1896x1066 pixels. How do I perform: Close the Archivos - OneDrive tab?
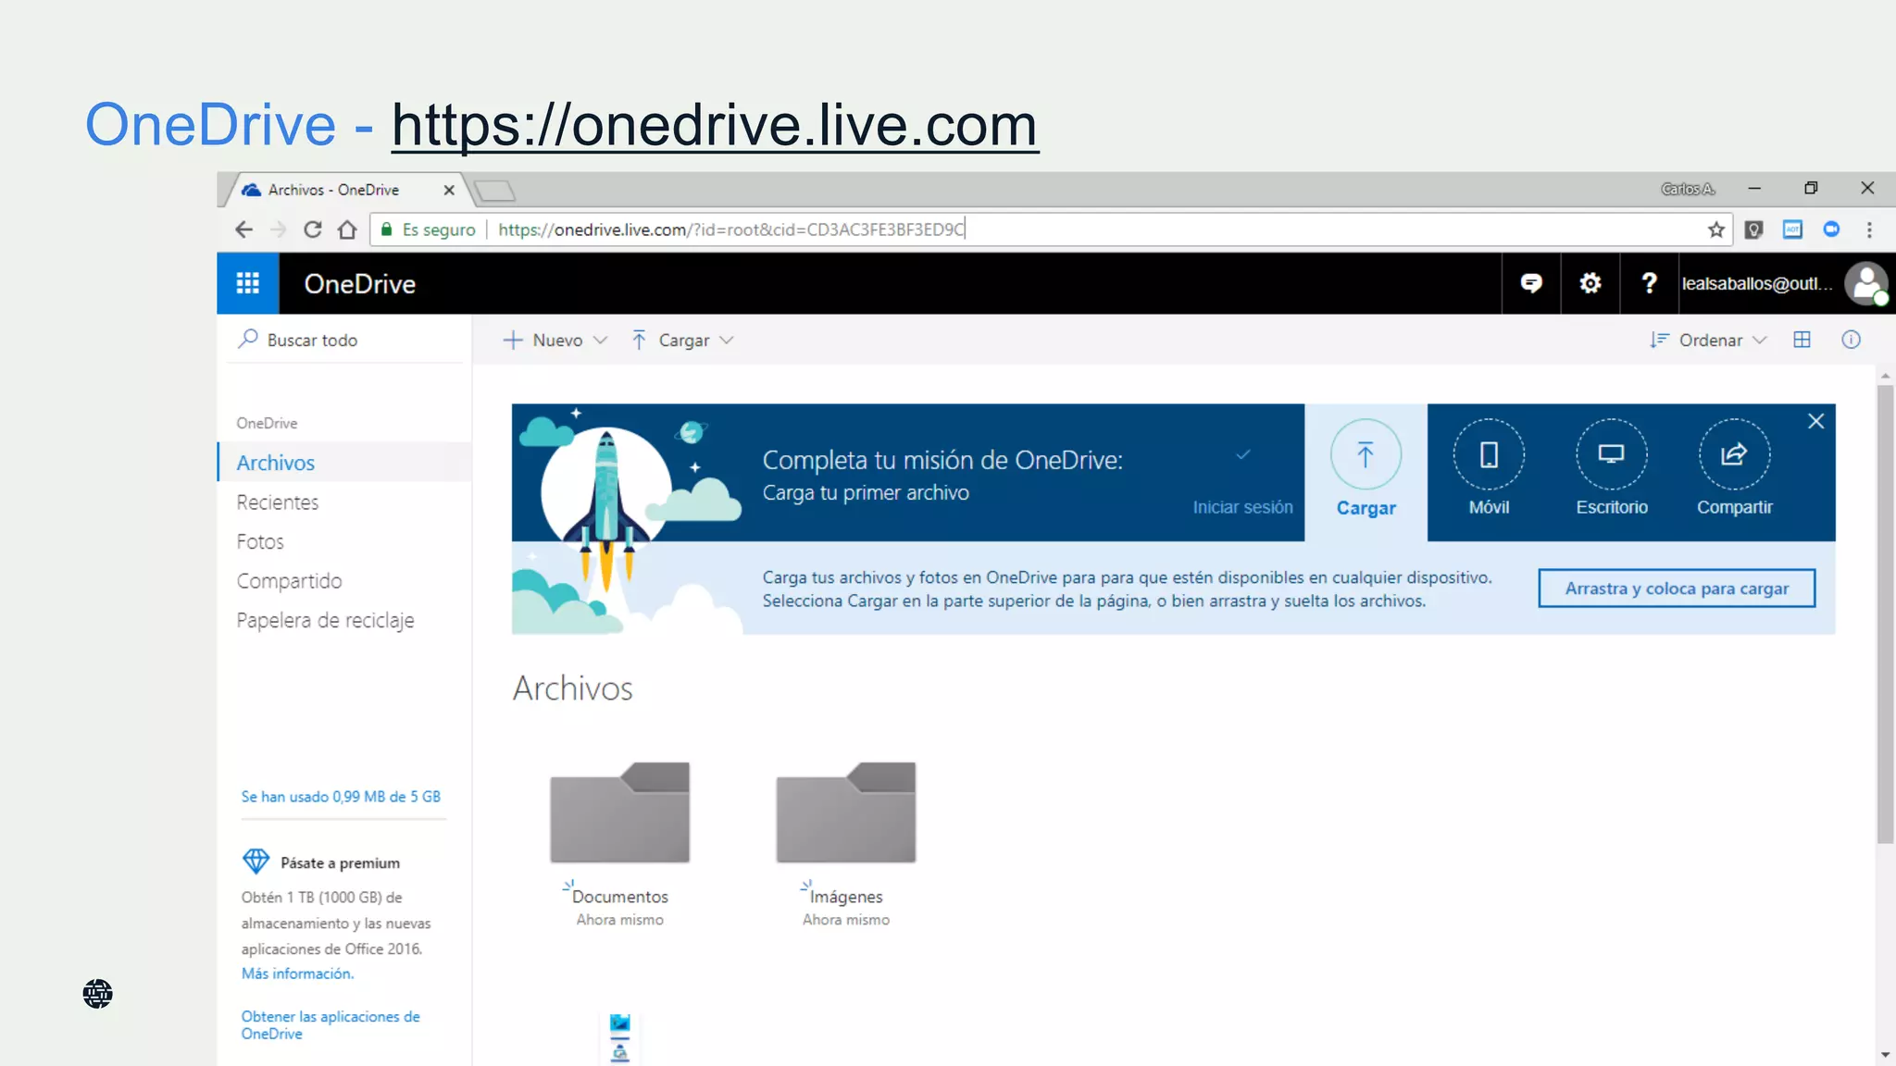[449, 190]
